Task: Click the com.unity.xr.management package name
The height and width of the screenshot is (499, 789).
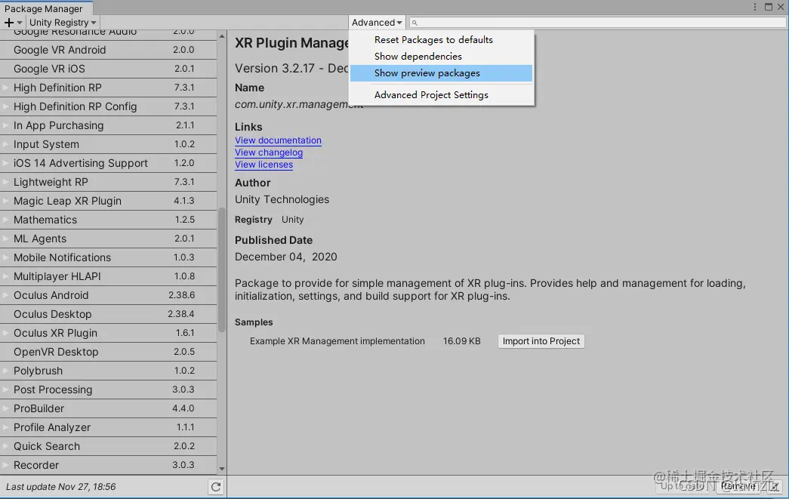Action: click(x=299, y=104)
